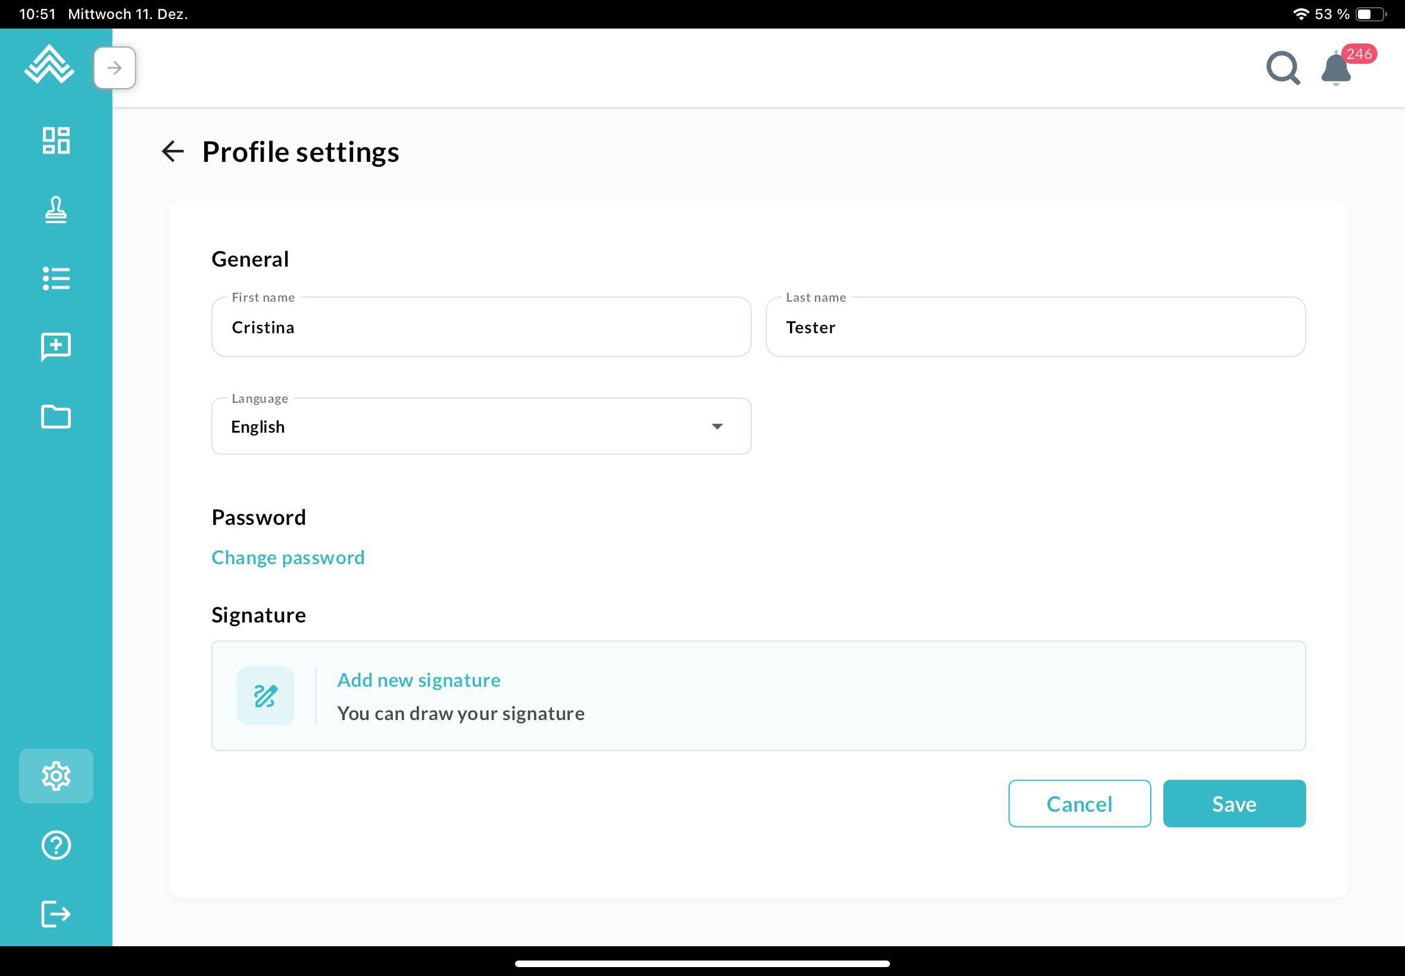Go back using Profile settings arrow
1405x976 pixels.
[x=173, y=152]
